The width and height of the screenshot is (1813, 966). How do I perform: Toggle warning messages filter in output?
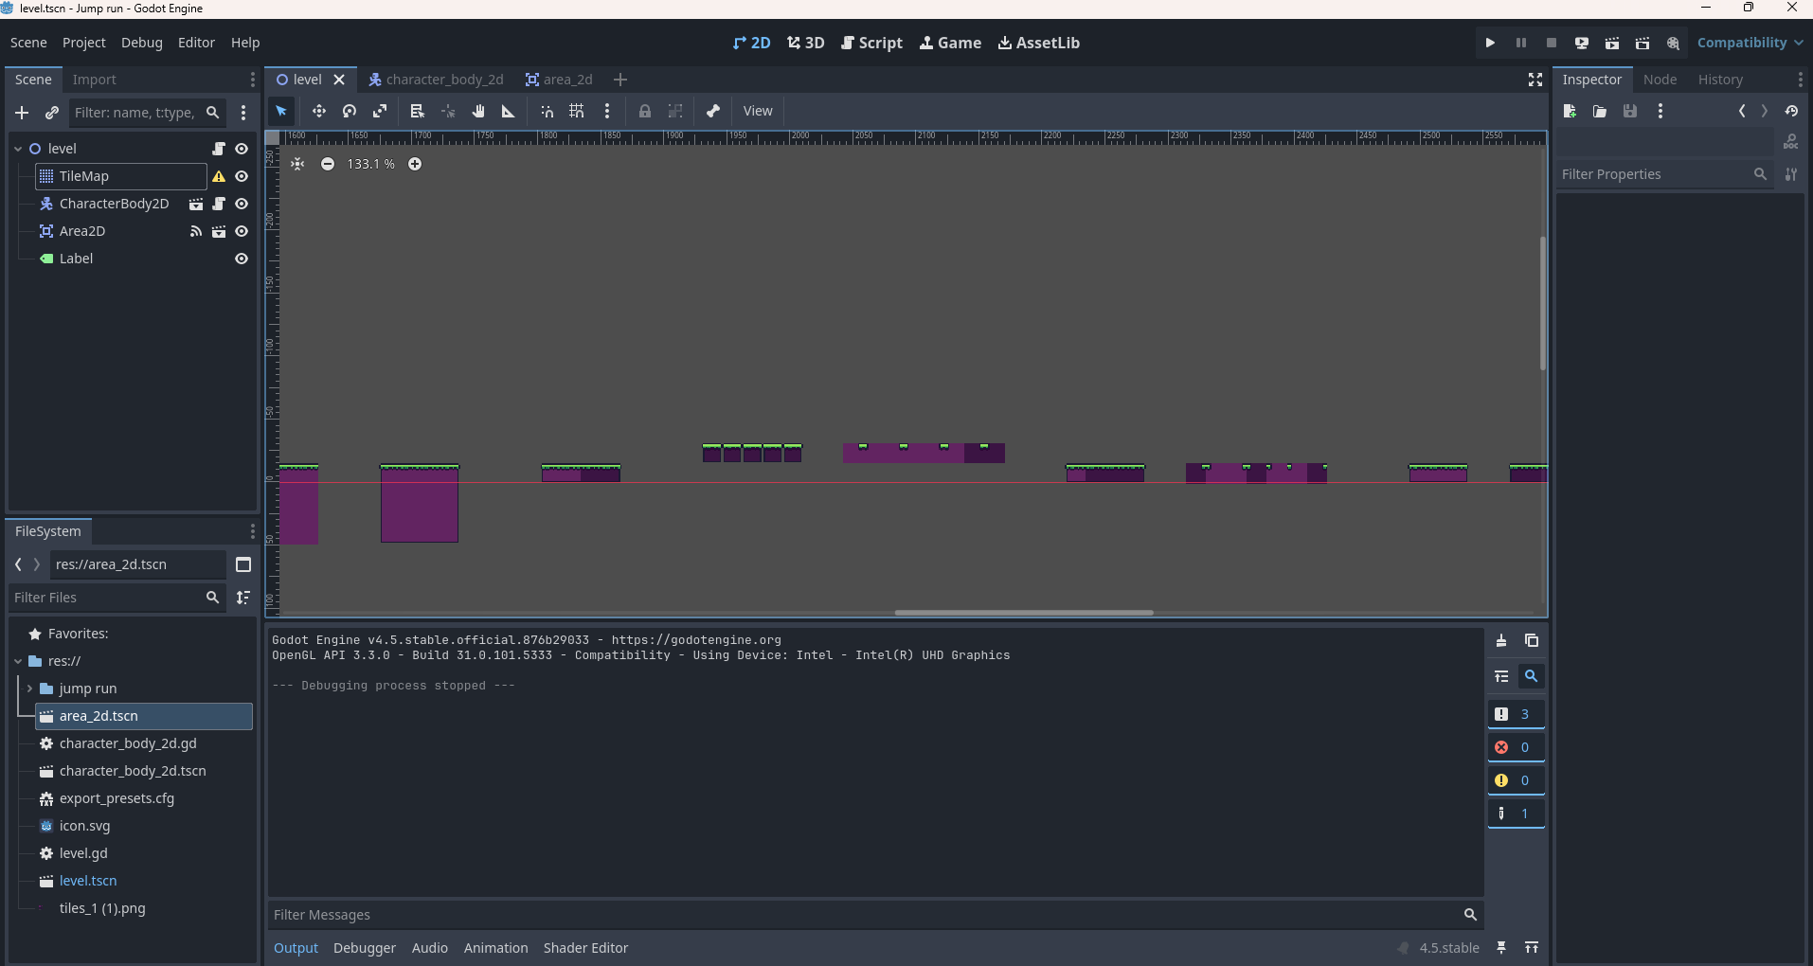[1516, 780]
